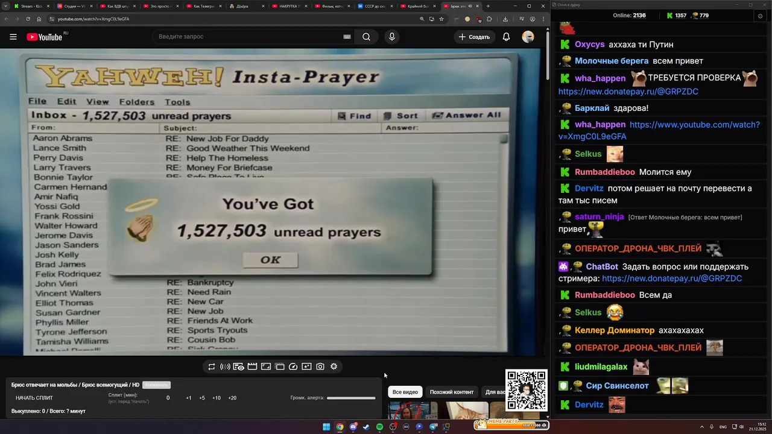The width and height of the screenshot is (772, 434).
Task: Click the browser address bar URL
Action: pos(93,19)
